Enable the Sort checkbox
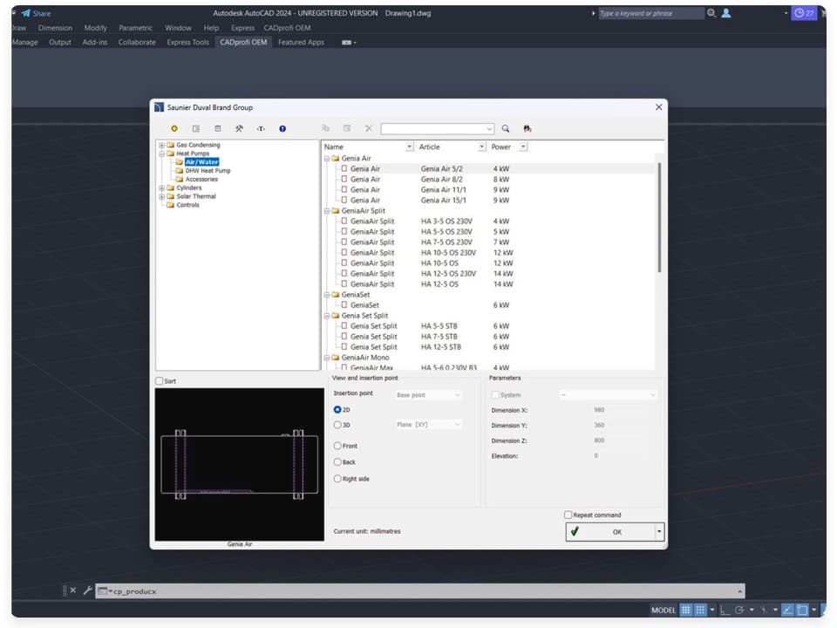This screenshot has height=628, width=837. pos(160,381)
